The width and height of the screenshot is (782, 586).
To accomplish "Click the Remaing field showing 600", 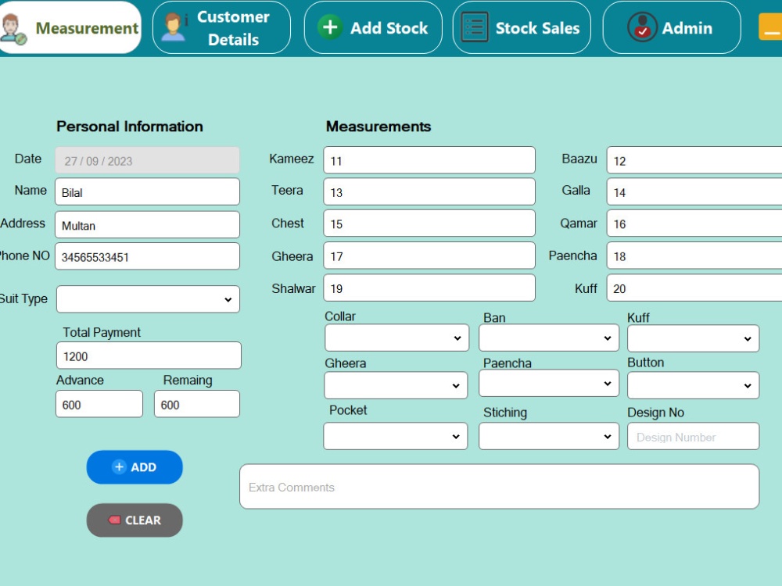I will click(x=197, y=404).
